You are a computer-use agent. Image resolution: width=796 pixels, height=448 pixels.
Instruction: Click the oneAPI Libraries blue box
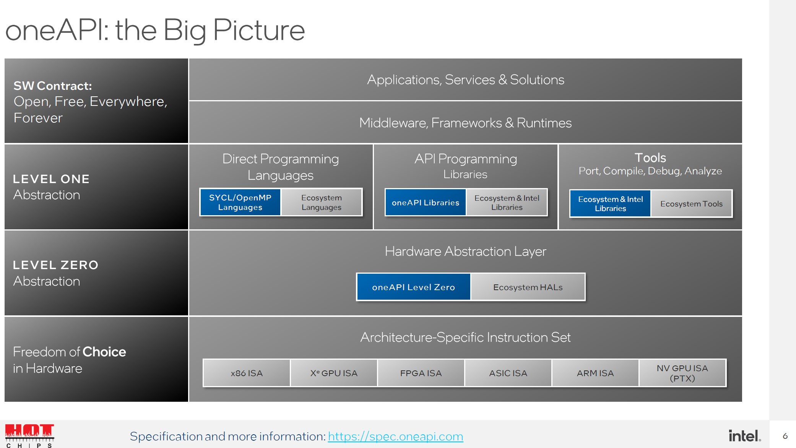[x=425, y=203]
